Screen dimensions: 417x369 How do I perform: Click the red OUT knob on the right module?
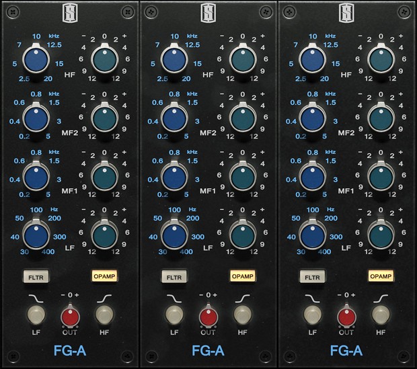(347, 316)
